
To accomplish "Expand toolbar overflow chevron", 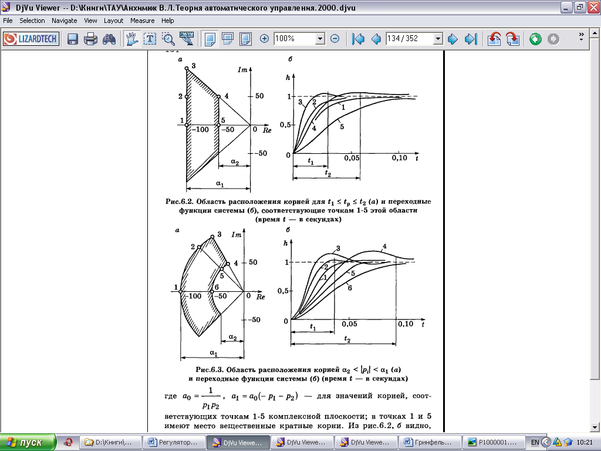I will click(x=581, y=37).
